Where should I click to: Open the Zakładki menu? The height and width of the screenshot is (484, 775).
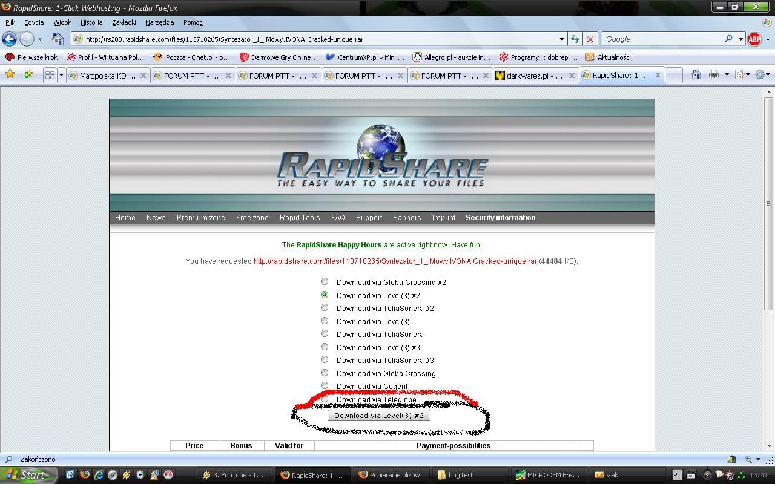[124, 22]
